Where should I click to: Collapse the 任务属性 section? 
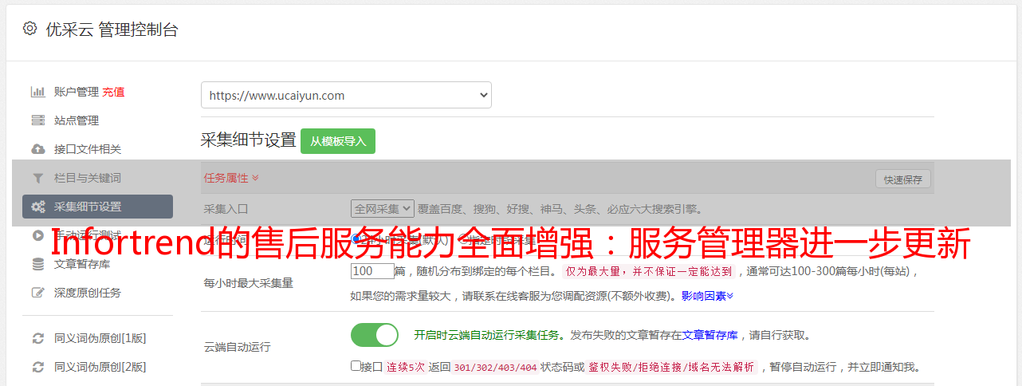[x=231, y=178]
